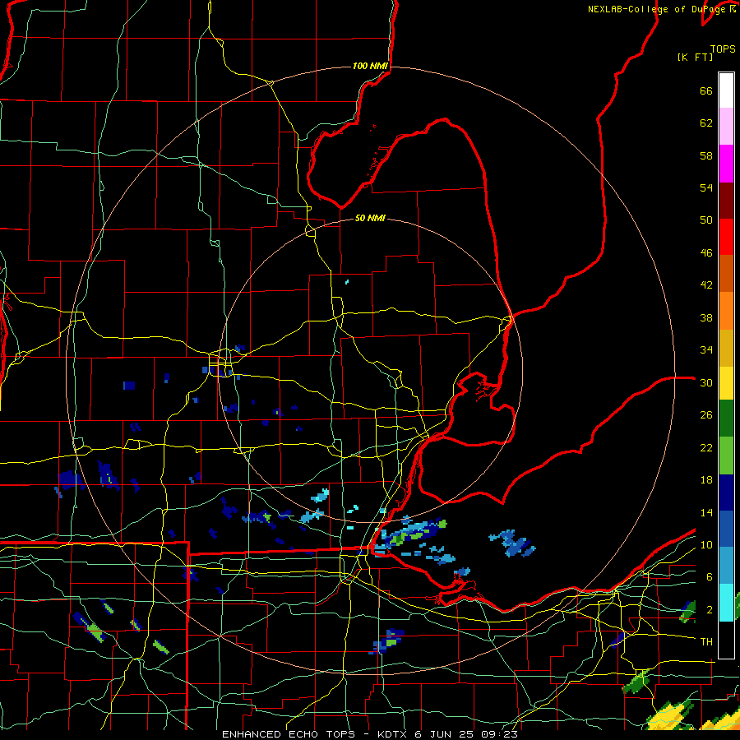Select the bright orange legend swatch
The width and height of the screenshot is (740, 740).
[726, 311]
